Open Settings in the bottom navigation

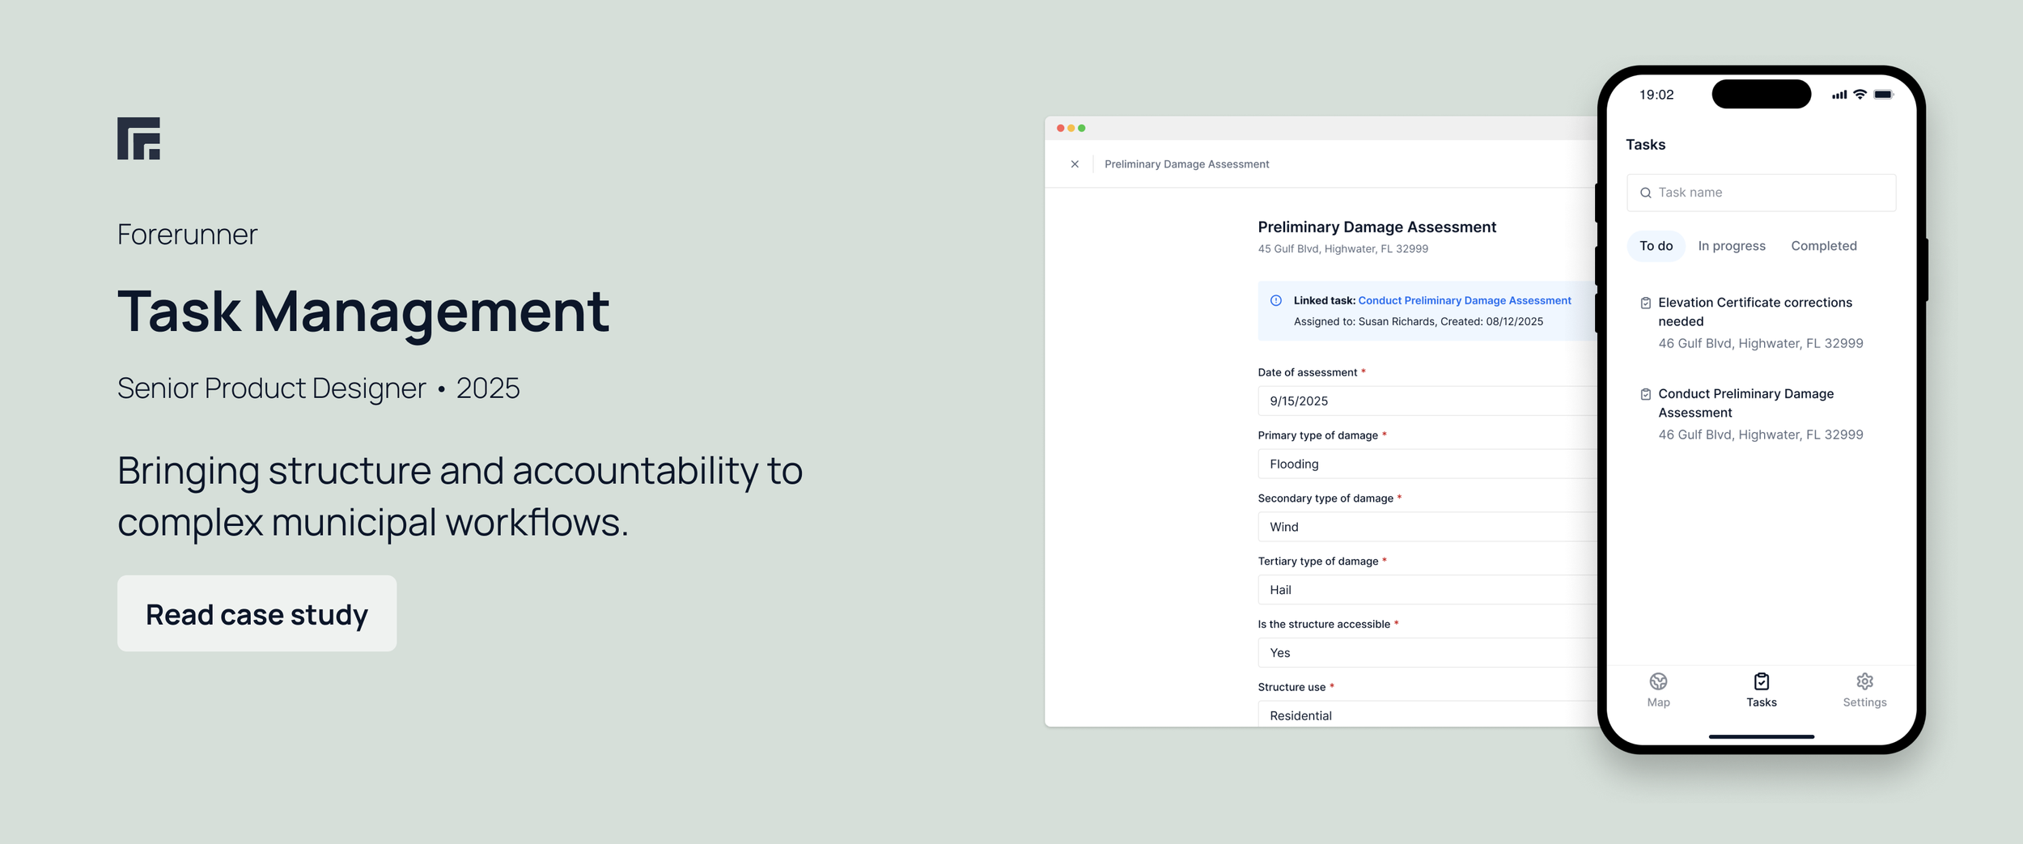pos(1864,690)
